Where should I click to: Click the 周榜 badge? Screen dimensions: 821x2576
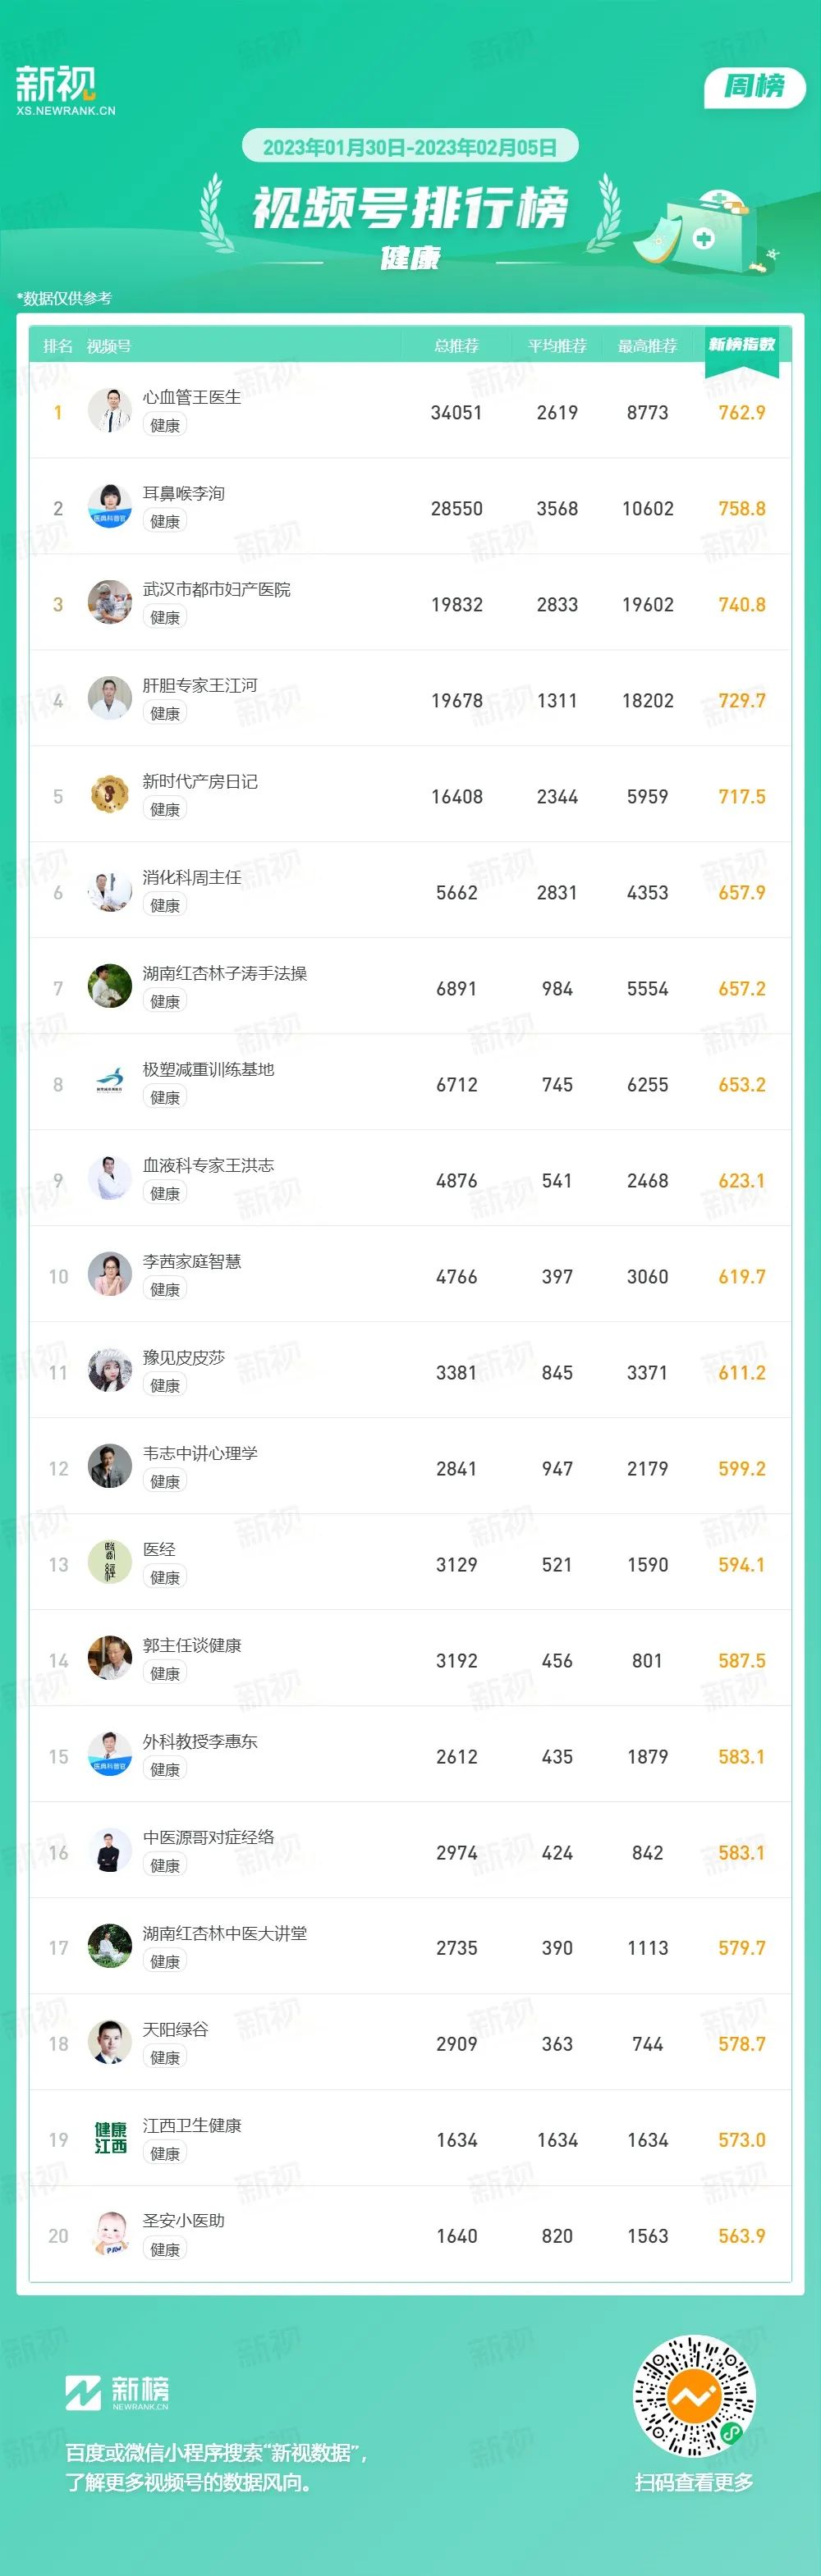click(x=755, y=87)
